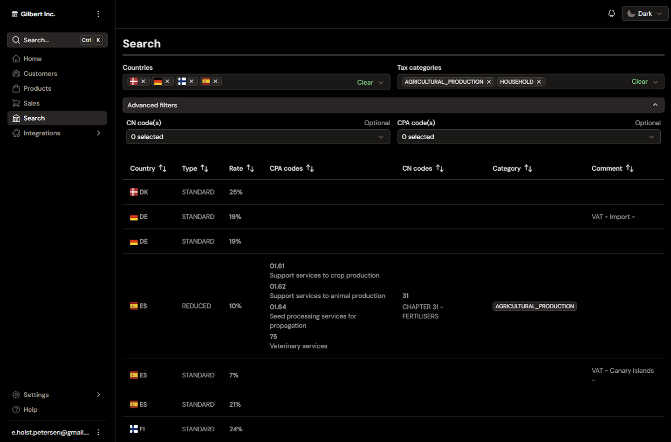This screenshot has height=442, width=671.
Task: Clear all tax categories
Action: click(x=639, y=81)
